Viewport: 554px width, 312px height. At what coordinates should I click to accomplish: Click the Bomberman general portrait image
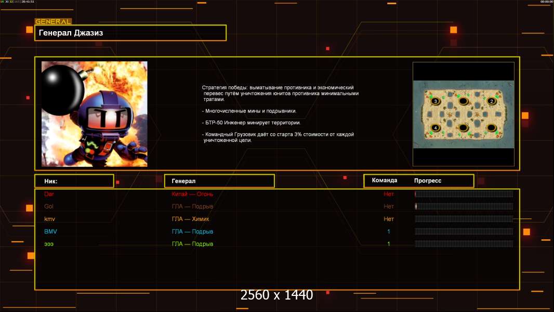(x=95, y=114)
